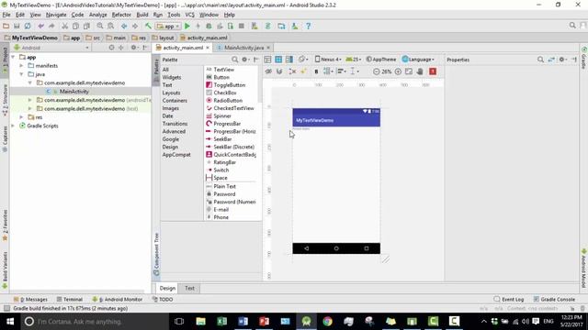Viewport: 588px width, 330px height.
Task: Click the red warnings and errors icon
Action: click(433, 71)
